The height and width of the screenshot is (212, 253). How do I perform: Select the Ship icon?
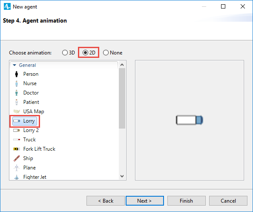pyautogui.click(x=17, y=158)
